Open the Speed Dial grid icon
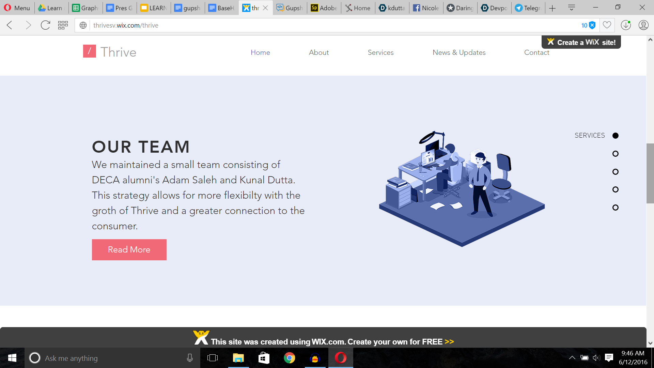Image resolution: width=654 pixels, height=368 pixels. point(63,25)
